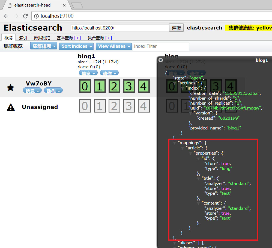Click the Index Filter input field
272x248 pixels.
(161, 46)
